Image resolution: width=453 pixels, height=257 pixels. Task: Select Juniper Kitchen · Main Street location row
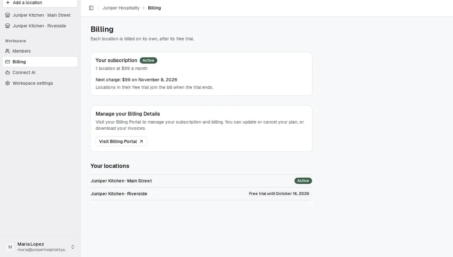point(201,181)
